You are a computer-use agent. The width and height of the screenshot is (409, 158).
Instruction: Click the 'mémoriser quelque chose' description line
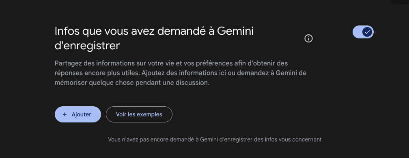(132, 83)
